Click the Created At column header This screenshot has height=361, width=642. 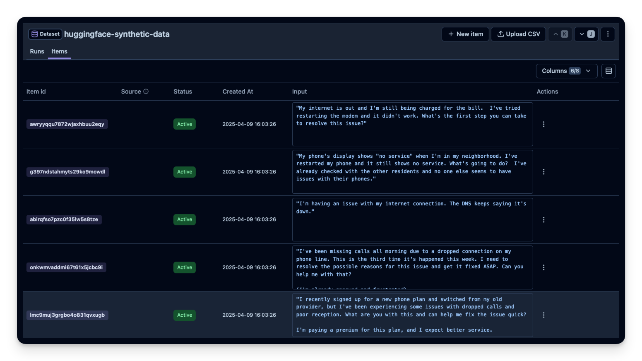(238, 91)
